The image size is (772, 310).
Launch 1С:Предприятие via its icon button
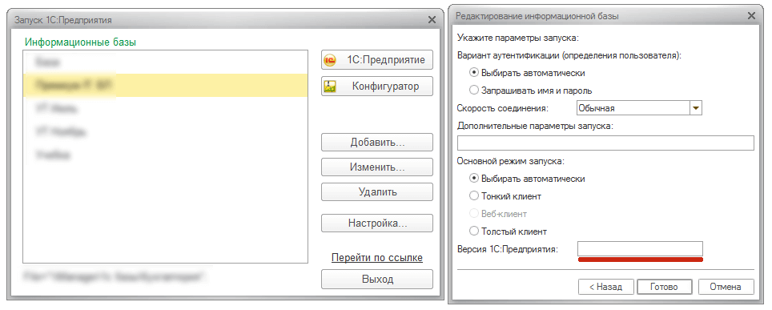(x=377, y=60)
